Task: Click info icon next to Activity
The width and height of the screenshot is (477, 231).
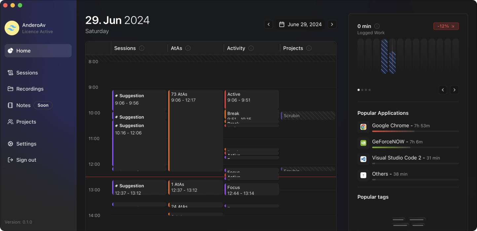Action: 251,48
